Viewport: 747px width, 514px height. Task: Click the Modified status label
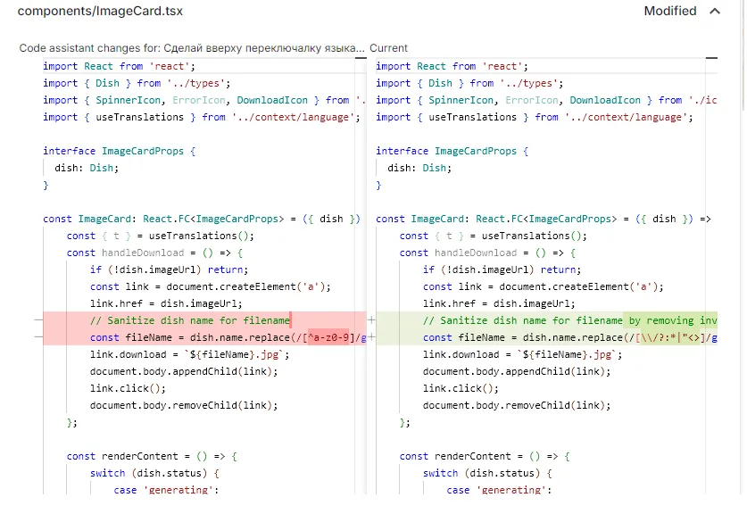[669, 12]
